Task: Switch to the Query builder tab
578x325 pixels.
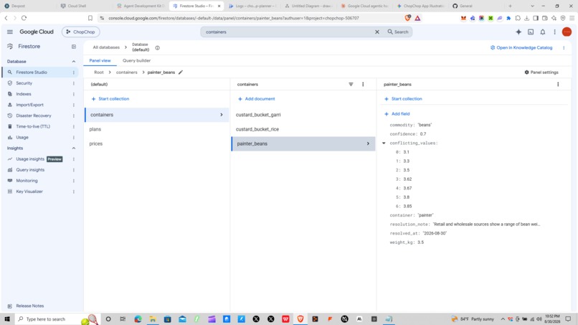Action: (136, 60)
